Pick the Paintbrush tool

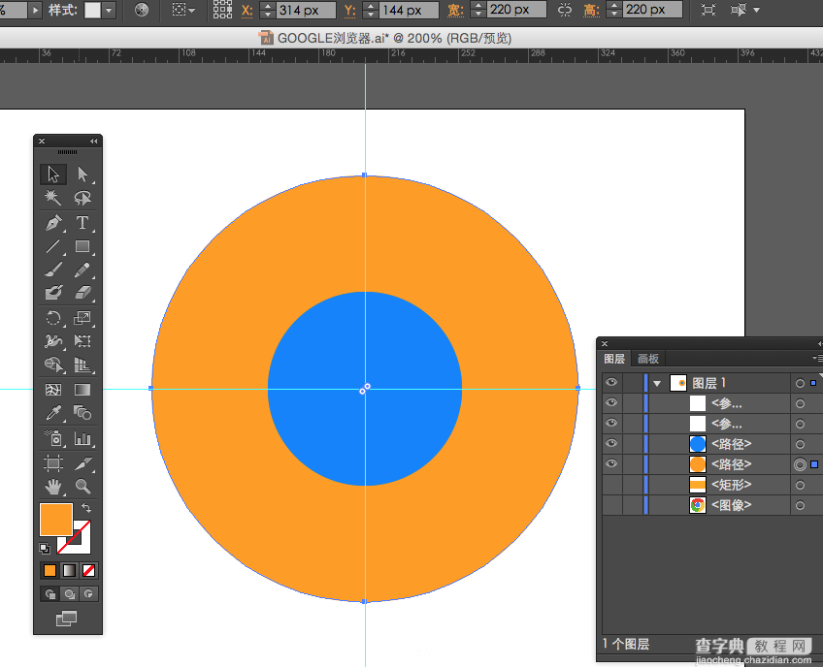(x=53, y=270)
